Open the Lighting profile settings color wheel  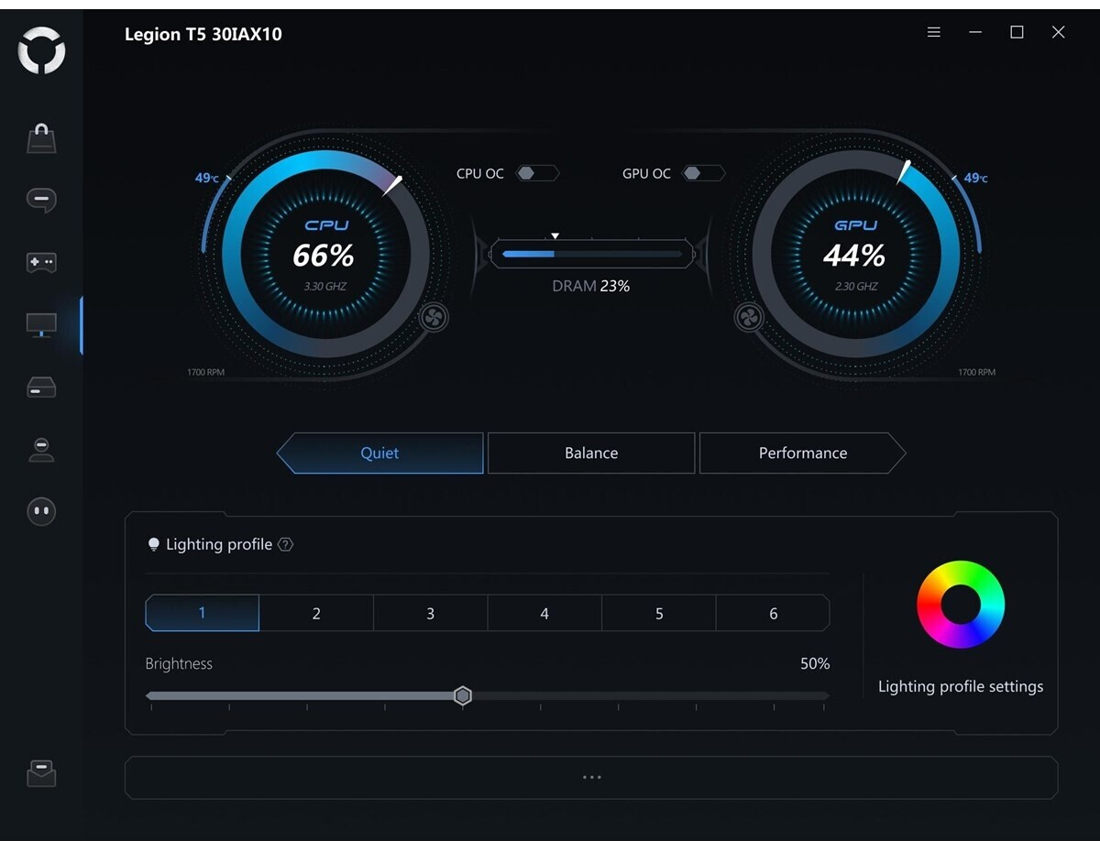tap(960, 605)
